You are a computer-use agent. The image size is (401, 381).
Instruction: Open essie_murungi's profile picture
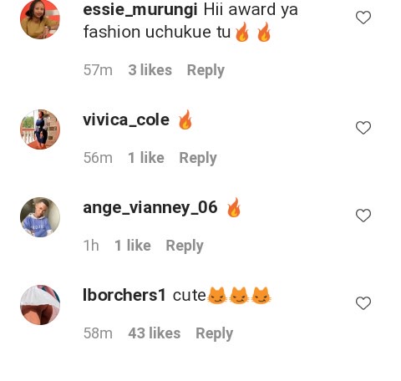click(40, 19)
